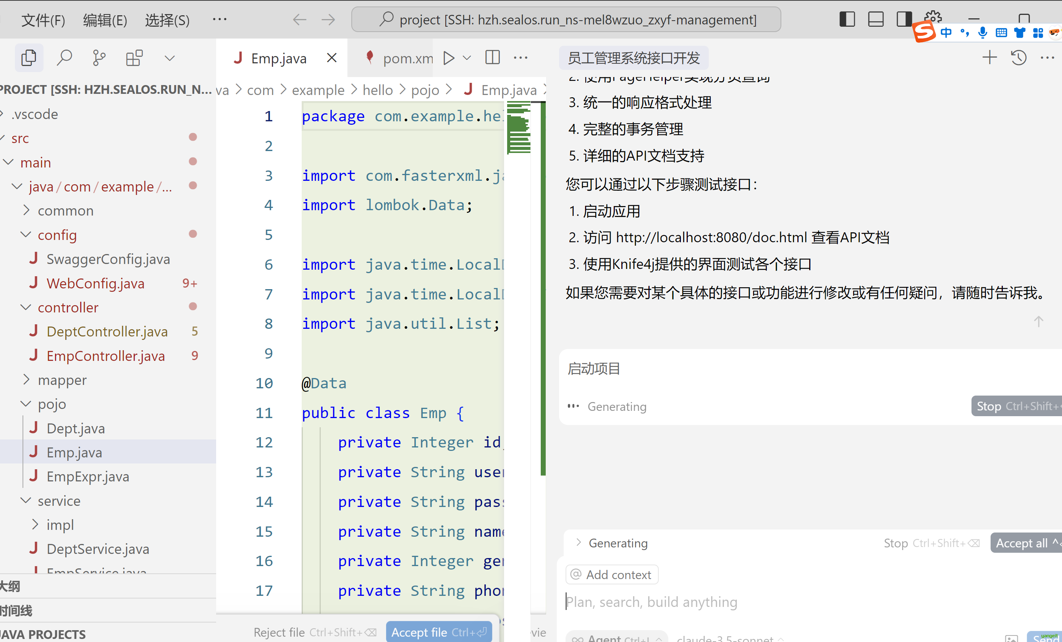Open EmpExpr.java file
1062x642 pixels.
click(87, 477)
